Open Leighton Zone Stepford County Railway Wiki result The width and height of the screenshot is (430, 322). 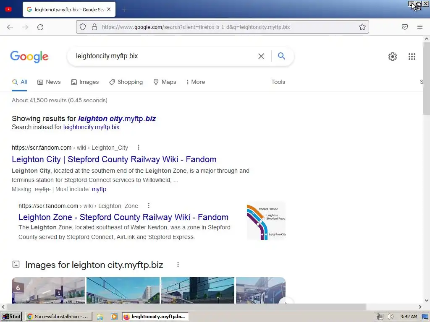click(123, 217)
